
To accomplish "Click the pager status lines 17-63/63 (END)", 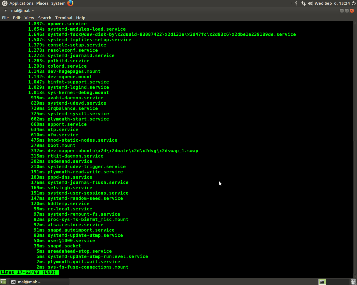I will [29, 272].
